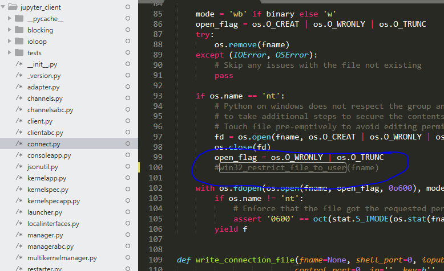
Task: Click status circle beside __init__.py
Action: click(x=128, y=64)
